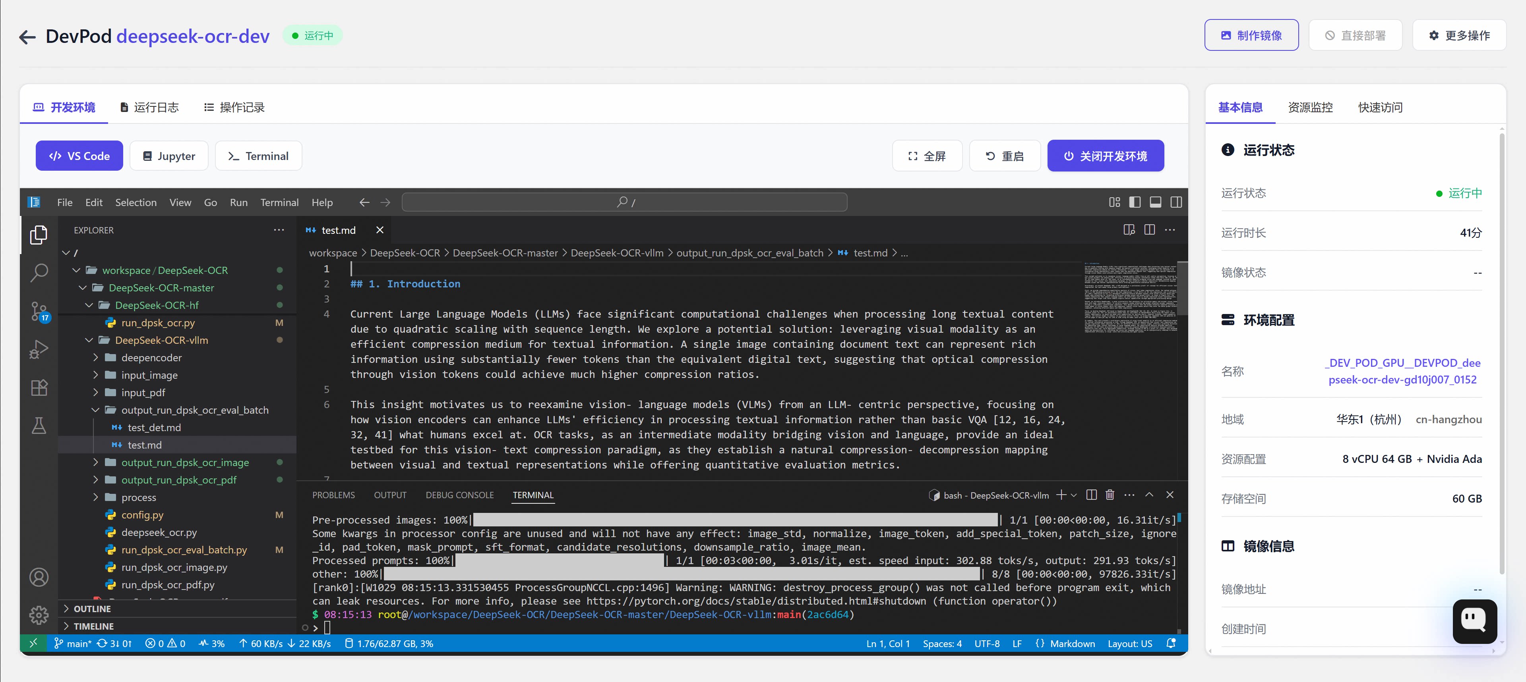
Task: Open the new terminal launch profile dropdown
Action: [1074, 495]
